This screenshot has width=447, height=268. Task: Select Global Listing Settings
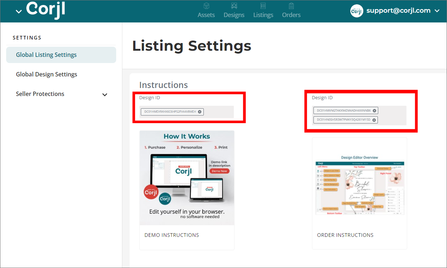(x=61, y=55)
